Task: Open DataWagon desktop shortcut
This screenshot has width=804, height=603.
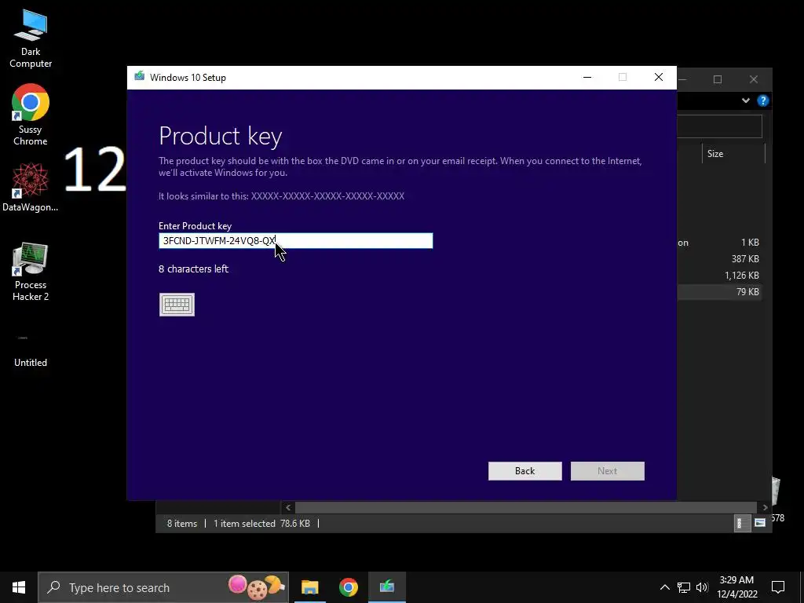Action: [x=31, y=187]
